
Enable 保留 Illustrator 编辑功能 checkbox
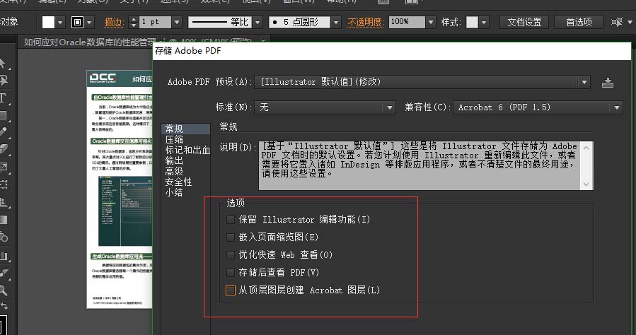(x=231, y=220)
